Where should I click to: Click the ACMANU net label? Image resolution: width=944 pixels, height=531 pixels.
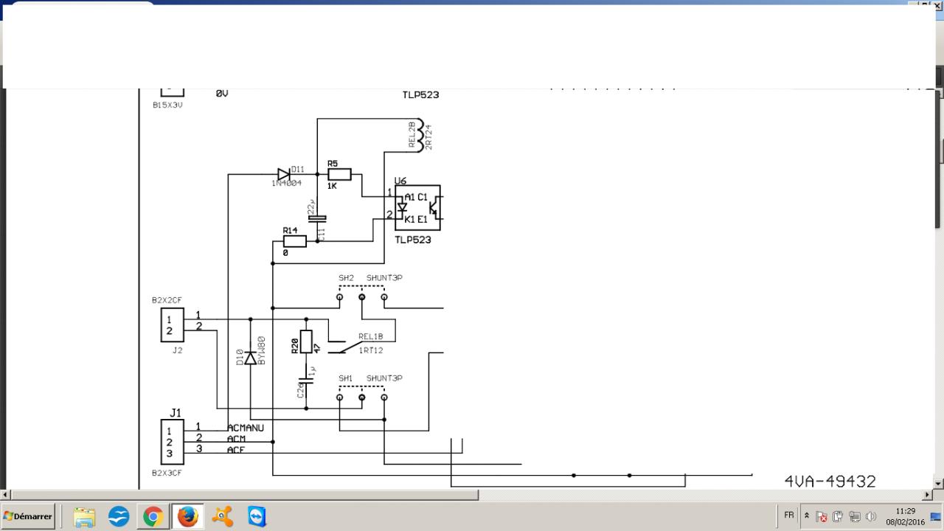(x=246, y=428)
